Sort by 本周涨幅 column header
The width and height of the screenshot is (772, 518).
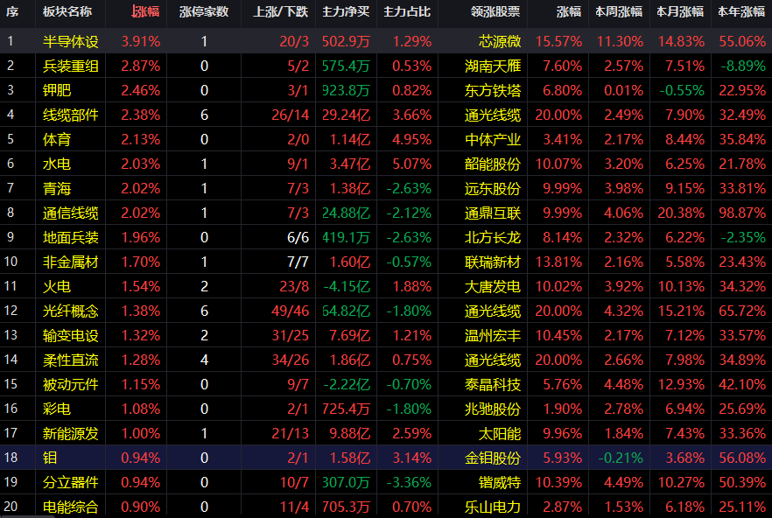click(618, 11)
